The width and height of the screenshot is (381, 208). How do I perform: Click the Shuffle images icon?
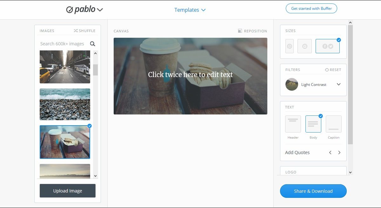76,31
